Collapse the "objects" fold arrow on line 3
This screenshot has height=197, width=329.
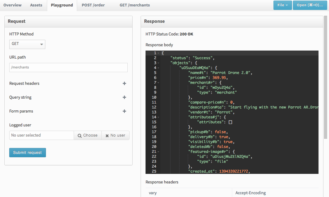158,63
